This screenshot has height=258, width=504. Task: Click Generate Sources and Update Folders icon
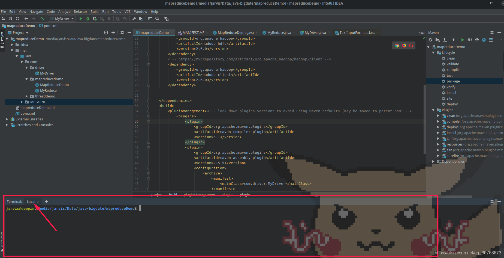pyautogui.click(x=437, y=40)
